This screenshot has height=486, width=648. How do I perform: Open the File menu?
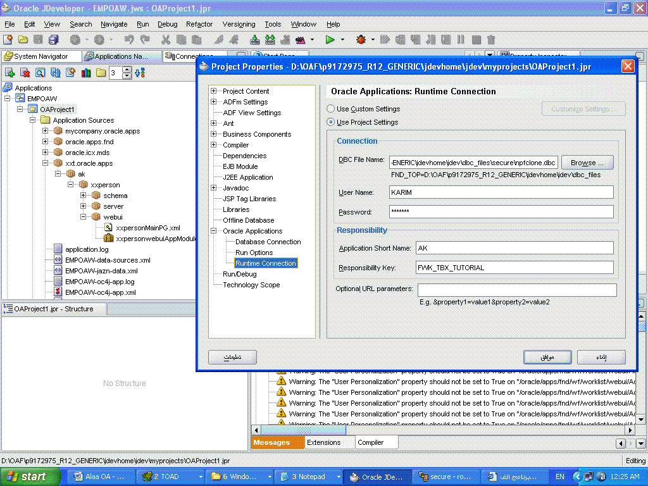click(x=9, y=24)
